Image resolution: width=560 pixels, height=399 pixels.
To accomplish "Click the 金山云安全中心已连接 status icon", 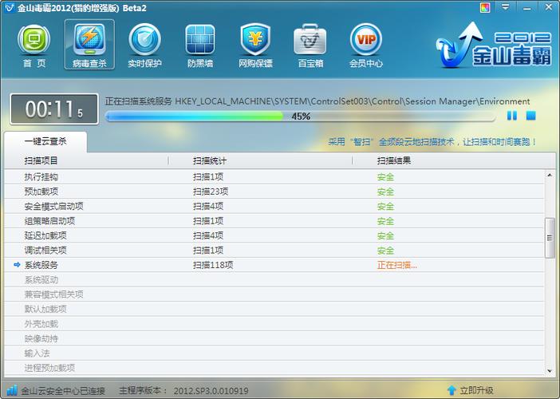I will (12, 389).
